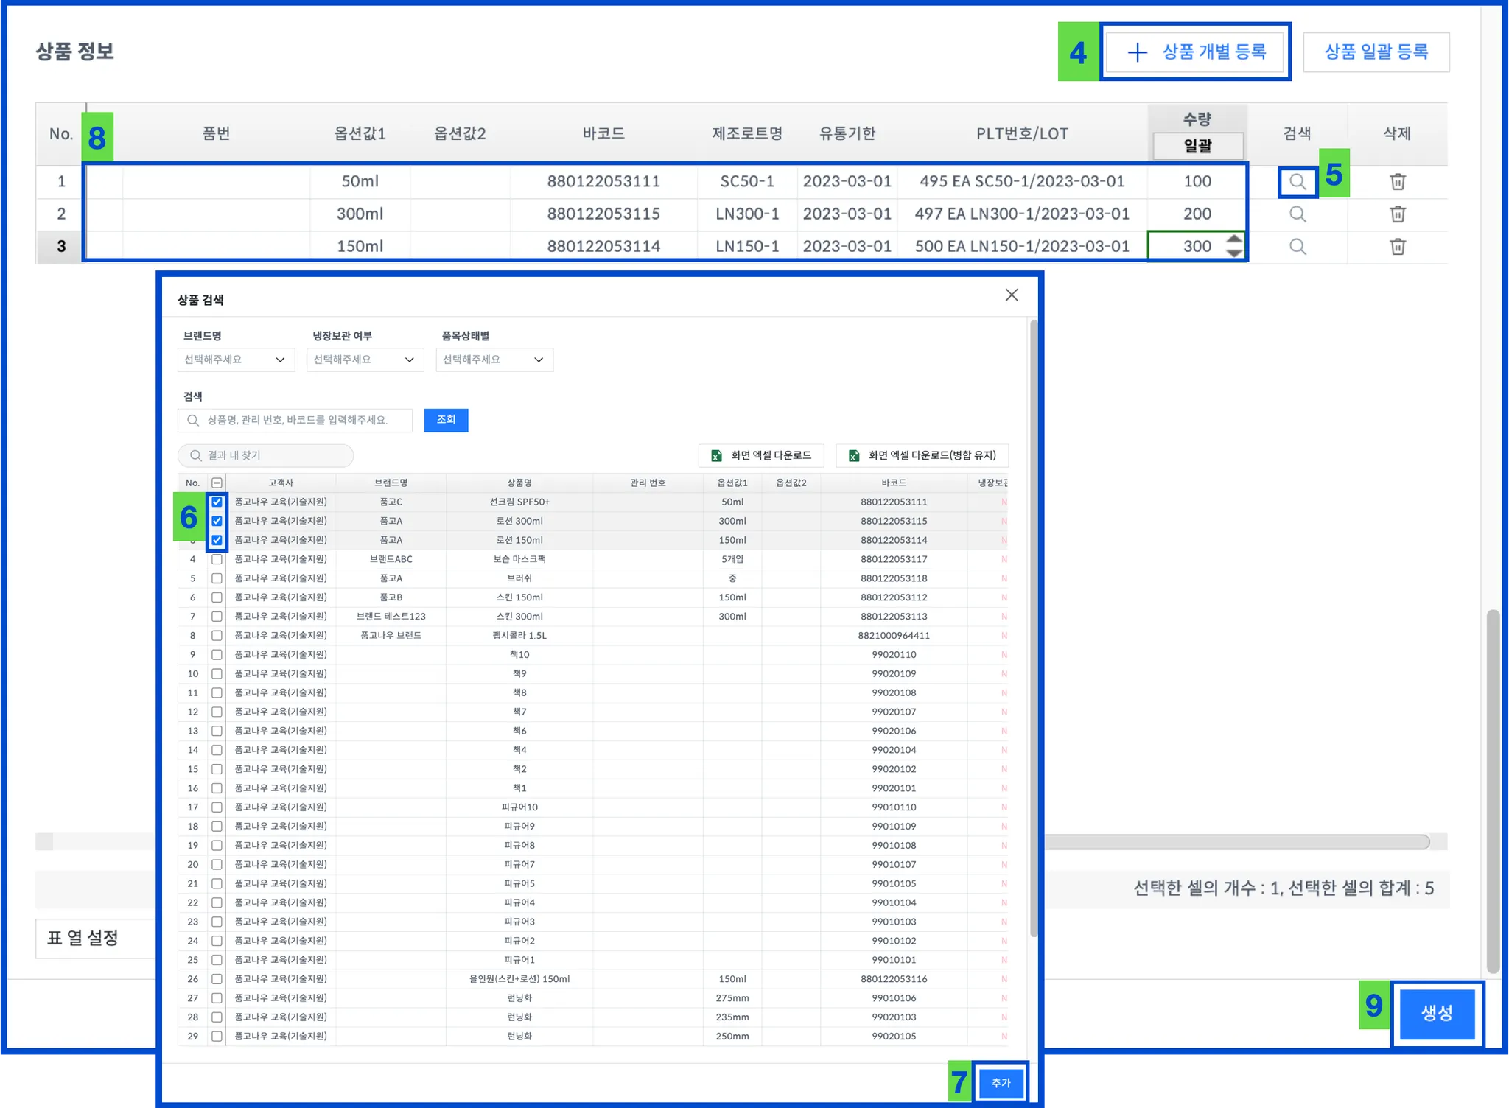Click plus icon 상품 개별 등록 button

tap(1196, 52)
